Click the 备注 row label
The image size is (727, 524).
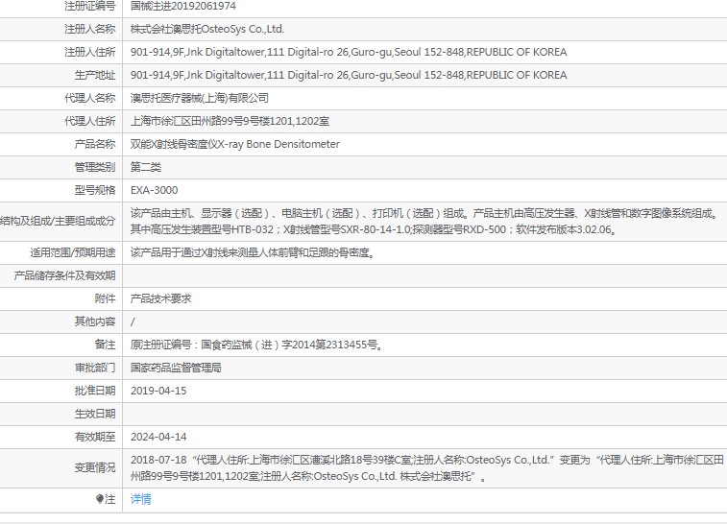105,345
